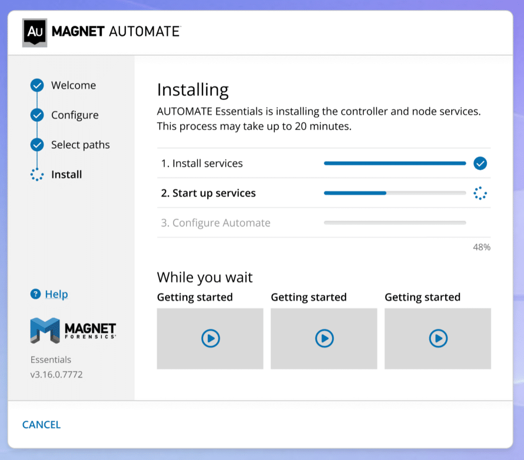
Task: Click the 48% overall progress text
Action: click(481, 248)
